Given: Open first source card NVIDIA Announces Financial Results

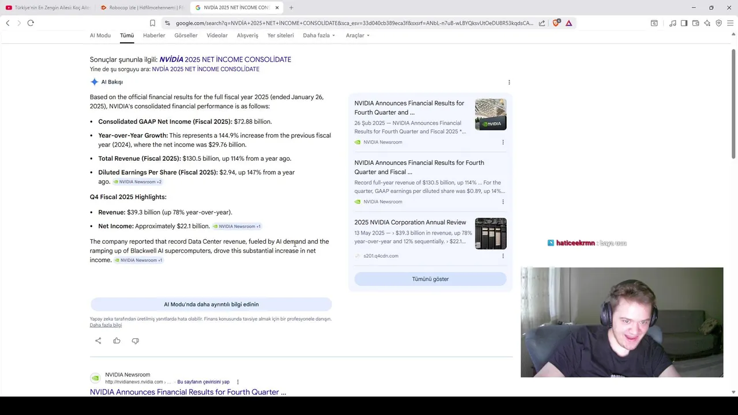Looking at the screenshot, I should (x=409, y=108).
